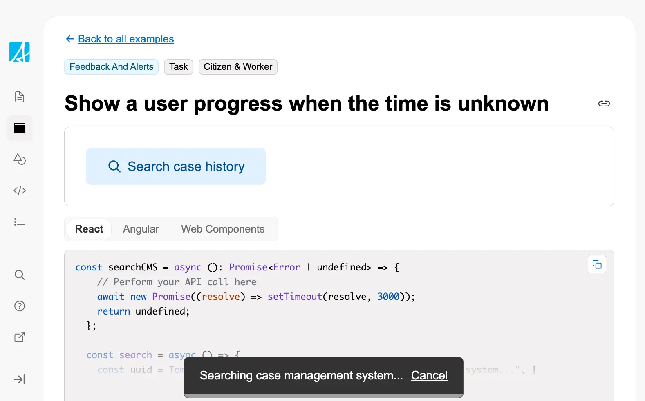Copy the code snippet to clipboard

point(597,265)
